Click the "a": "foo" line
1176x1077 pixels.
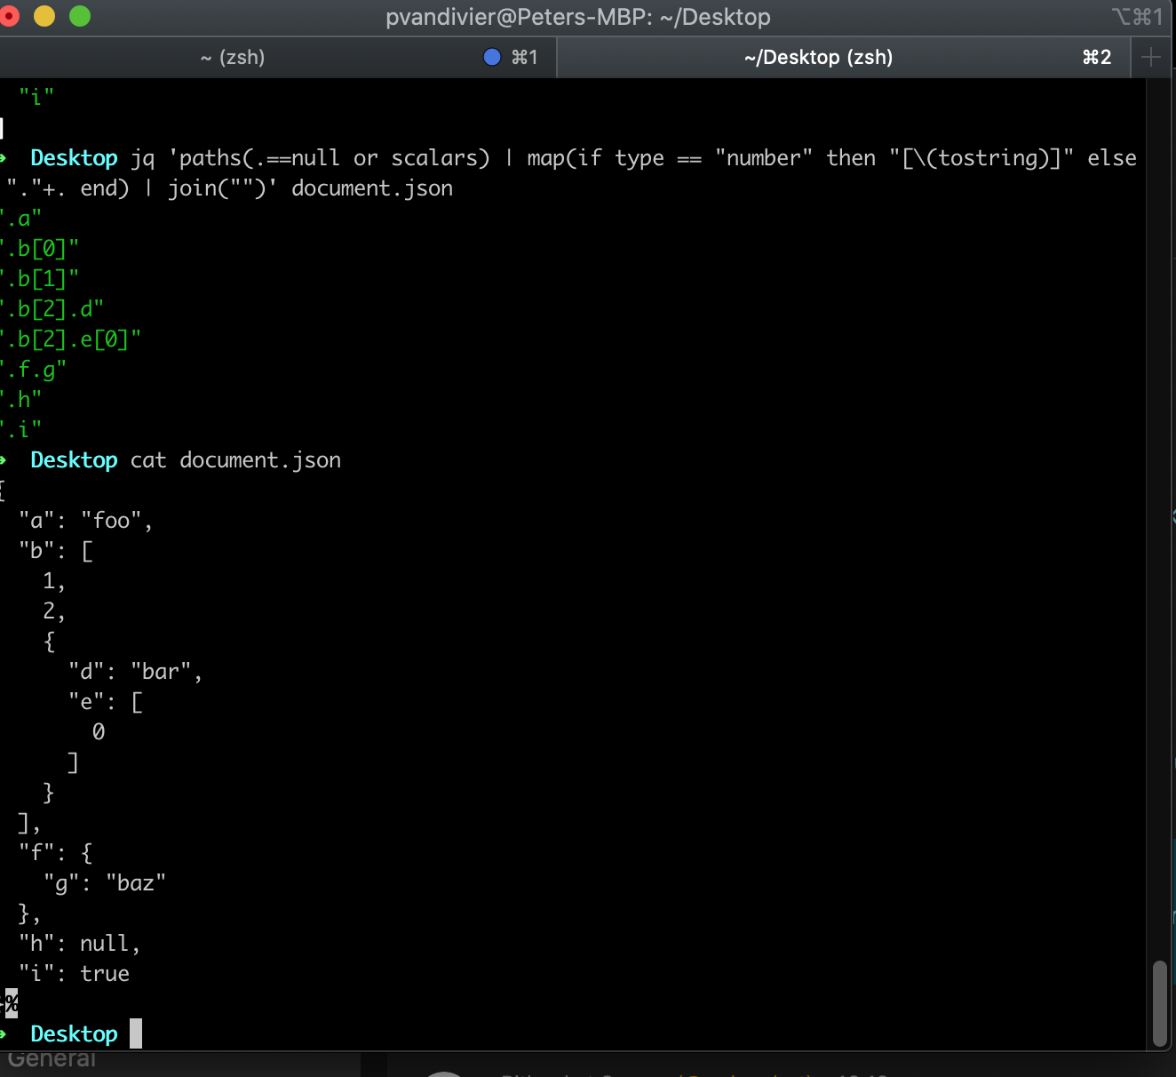86,521
